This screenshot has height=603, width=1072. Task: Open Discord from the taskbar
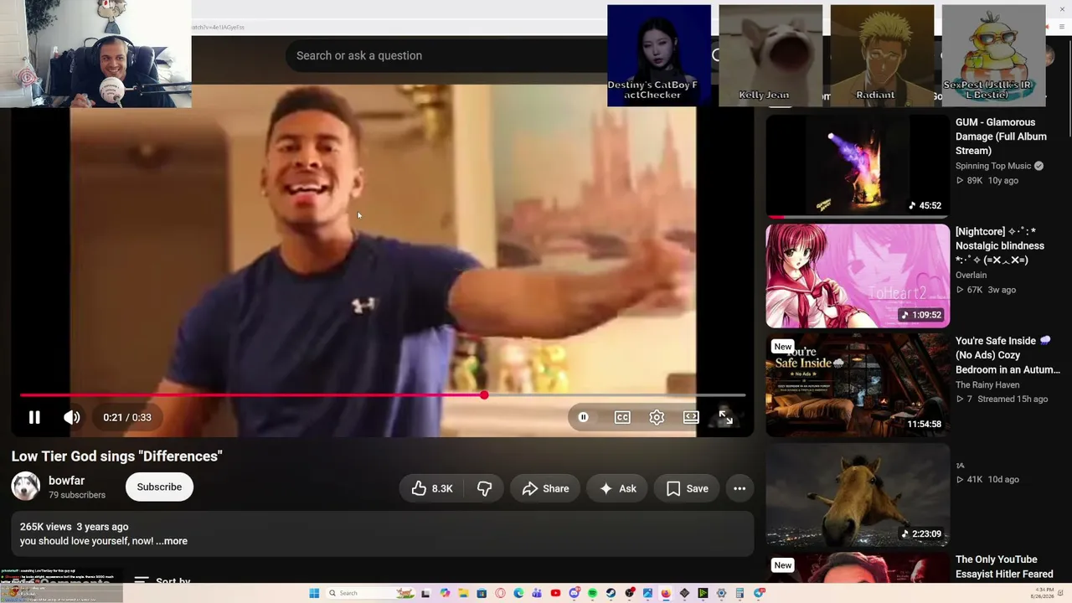pyautogui.click(x=574, y=593)
